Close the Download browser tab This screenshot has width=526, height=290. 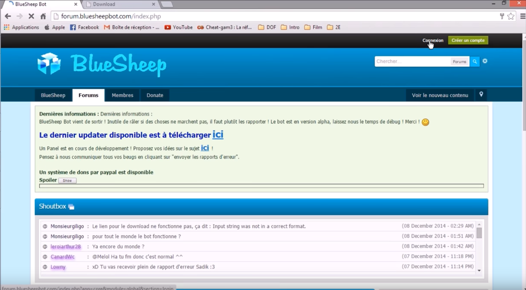tap(153, 4)
